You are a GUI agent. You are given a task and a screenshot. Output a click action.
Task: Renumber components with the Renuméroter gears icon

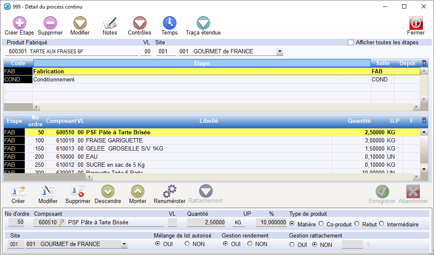click(x=169, y=192)
